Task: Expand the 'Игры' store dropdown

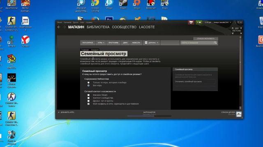Action: click(101, 43)
